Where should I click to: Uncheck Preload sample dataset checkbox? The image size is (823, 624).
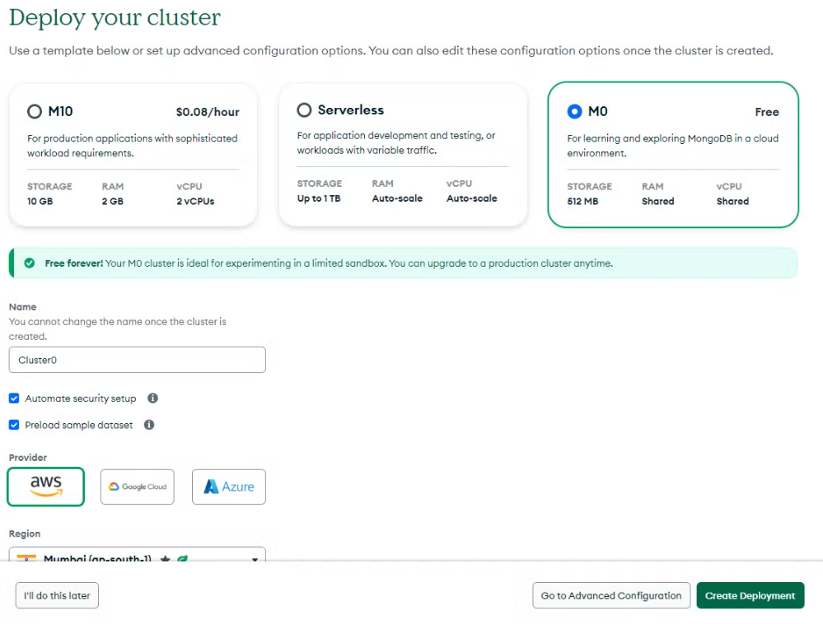(x=14, y=425)
